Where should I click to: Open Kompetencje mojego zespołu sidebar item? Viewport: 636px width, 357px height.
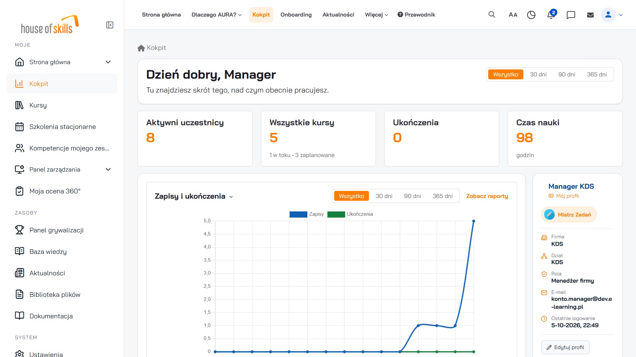[62, 148]
